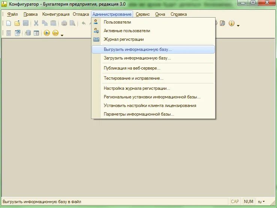Click the Cut scissors icon
Viewport: 277px width, 208px height.
(36, 23)
